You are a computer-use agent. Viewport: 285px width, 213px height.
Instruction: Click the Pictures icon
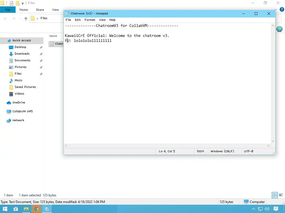[x=11, y=67]
